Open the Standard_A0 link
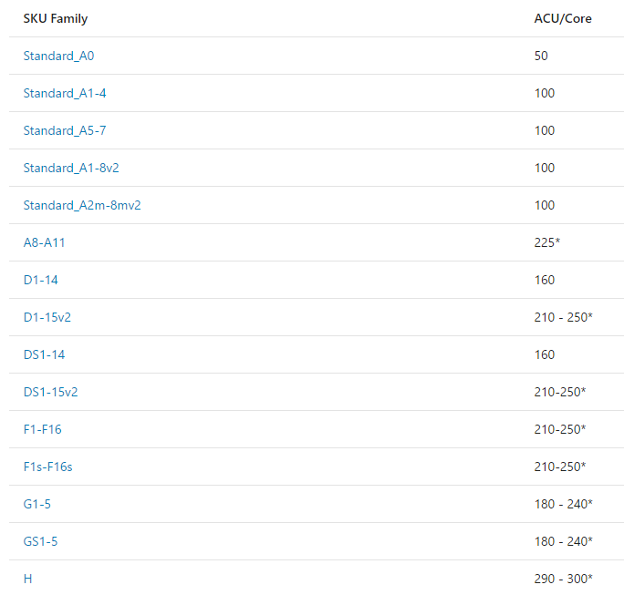The width and height of the screenshot is (624, 595). coord(58,56)
